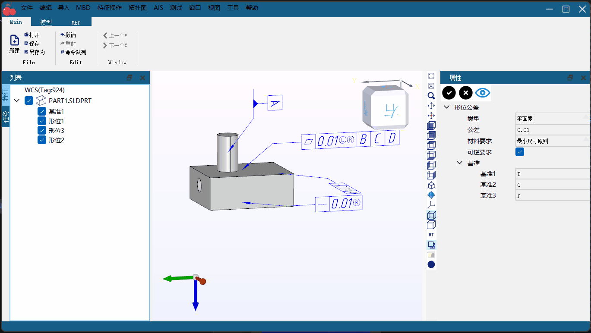Click the 公差 value field
The image size is (591, 333).
tap(553, 130)
